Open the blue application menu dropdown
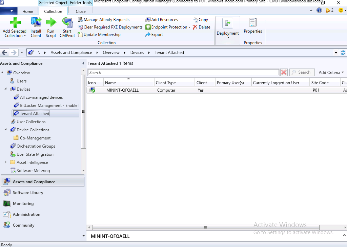Image resolution: width=347 pixels, height=247 pixels. [8, 11]
